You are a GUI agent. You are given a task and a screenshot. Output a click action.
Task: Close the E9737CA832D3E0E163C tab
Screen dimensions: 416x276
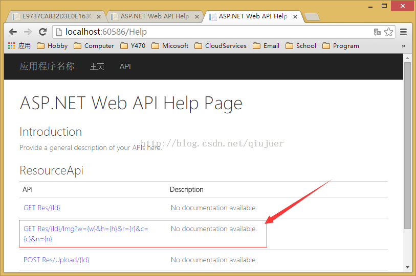tap(99, 17)
